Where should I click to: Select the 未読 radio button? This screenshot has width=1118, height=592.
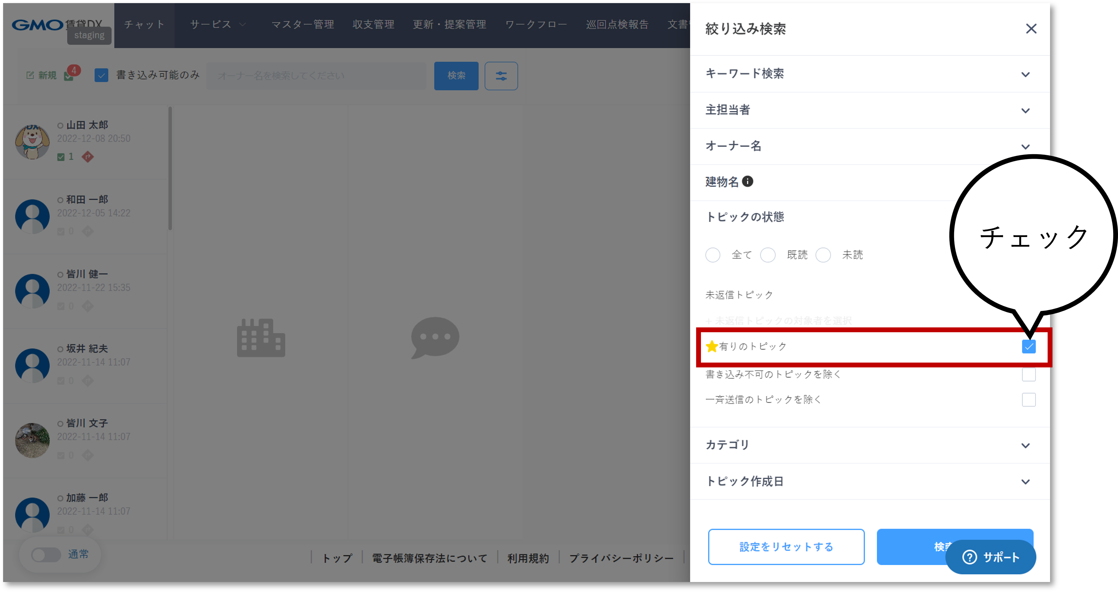point(823,255)
